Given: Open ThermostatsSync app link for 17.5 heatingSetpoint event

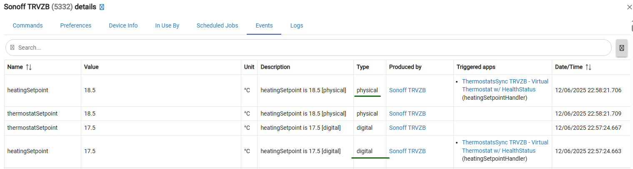Looking at the screenshot, I should [x=505, y=146].
